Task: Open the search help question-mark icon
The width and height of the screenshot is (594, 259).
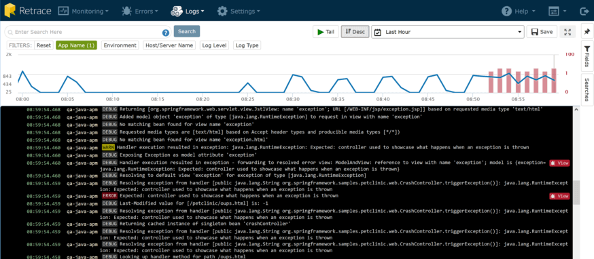Action: coord(166,33)
